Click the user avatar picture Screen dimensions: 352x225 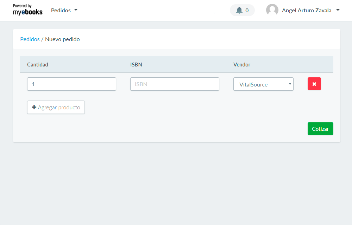tap(272, 10)
